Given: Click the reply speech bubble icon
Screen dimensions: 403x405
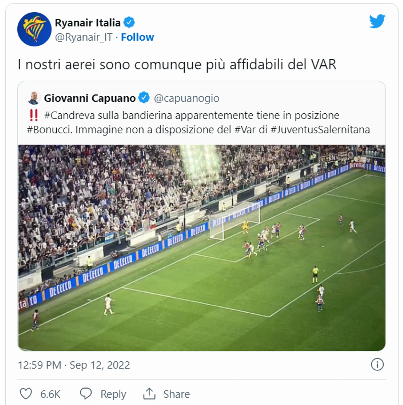Looking at the screenshot, I should click(86, 393).
